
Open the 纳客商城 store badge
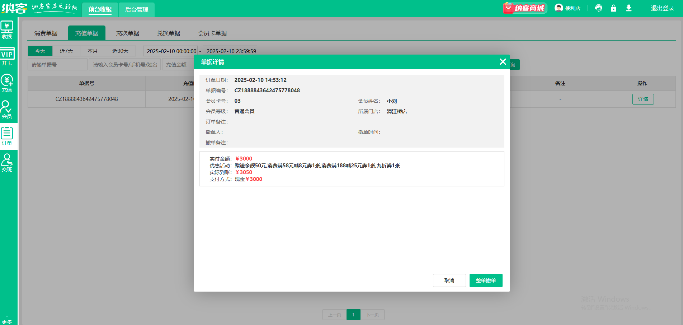[x=525, y=8]
